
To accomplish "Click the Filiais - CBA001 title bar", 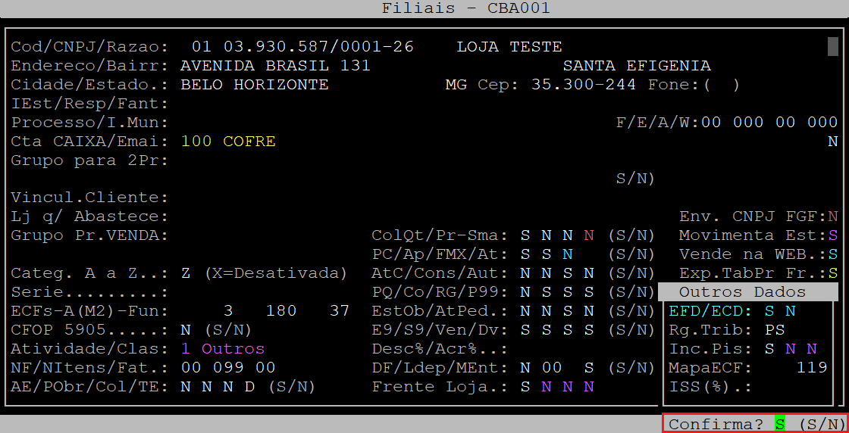I will click(x=424, y=9).
